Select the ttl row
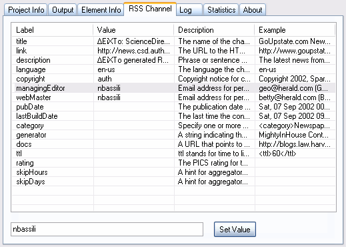The height and width of the screenshot is (247, 346). [173, 154]
